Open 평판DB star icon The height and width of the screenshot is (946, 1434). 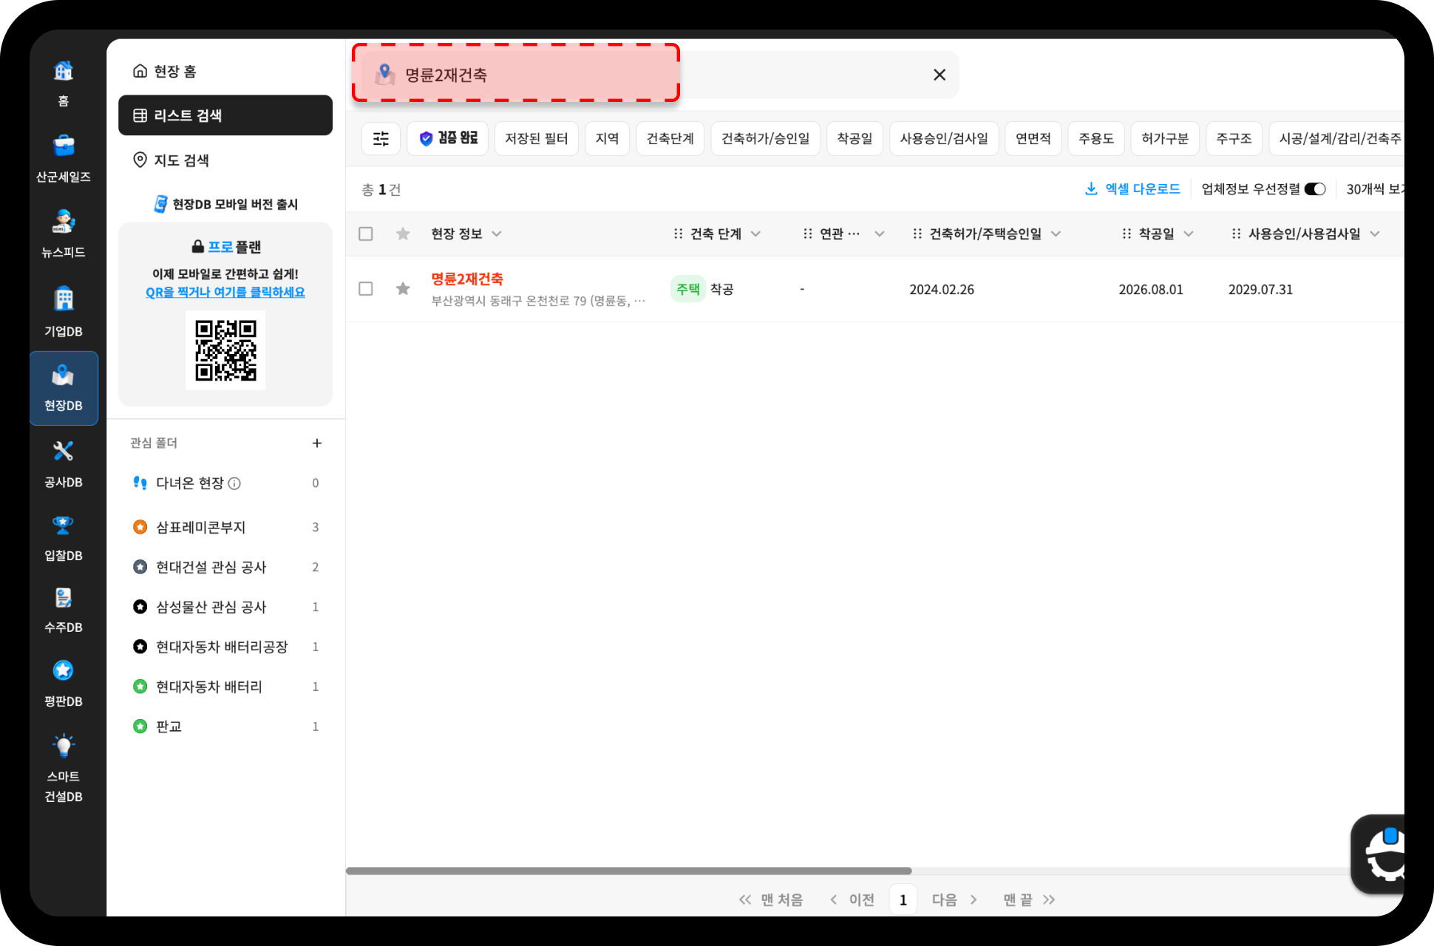(64, 670)
